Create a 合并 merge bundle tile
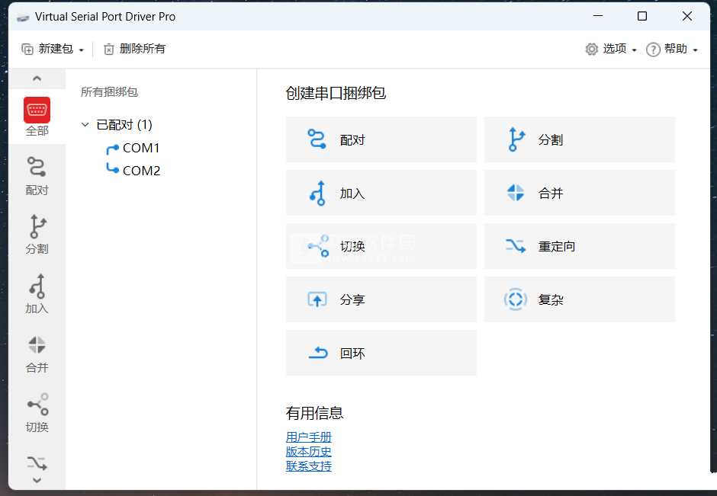The height and width of the screenshot is (496, 717). click(x=580, y=193)
